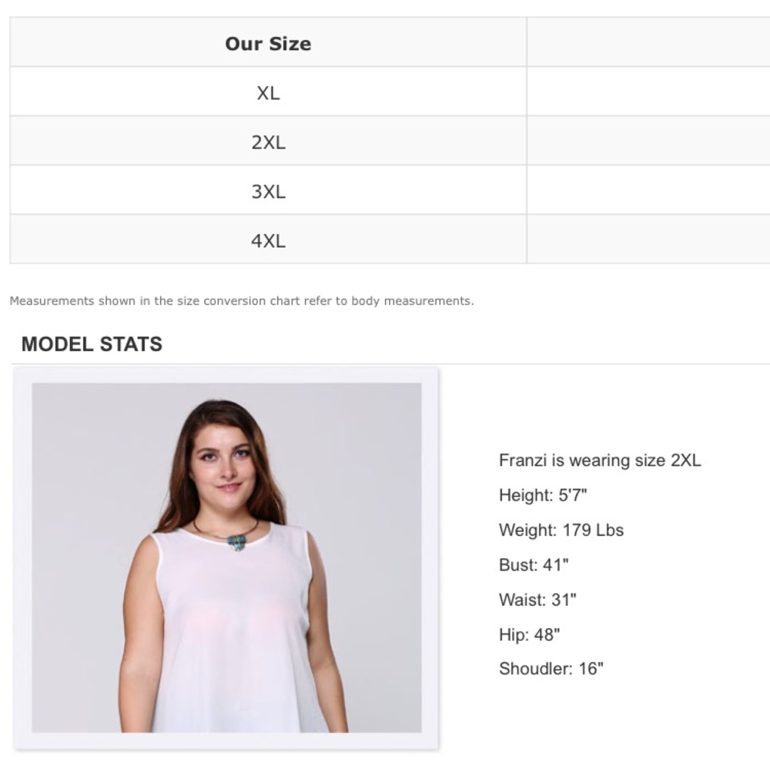The width and height of the screenshot is (770, 770).
Task: Click the empty cell right of 4XL
Action: (648, 241)
